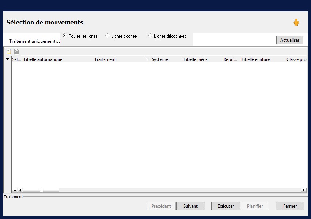Click the Système column header
Image resolution: width=311 pixels, height=219 pixels.
coord(160,59)
